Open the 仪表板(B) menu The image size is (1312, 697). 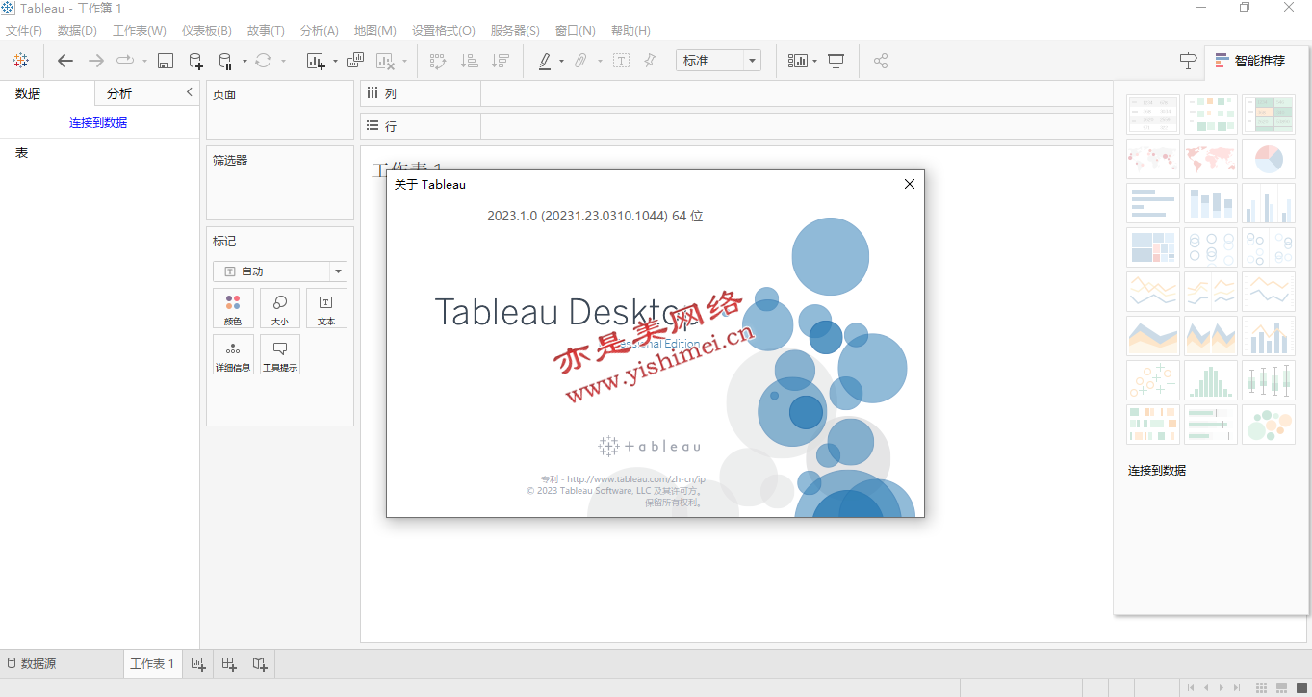pos(207,31)
